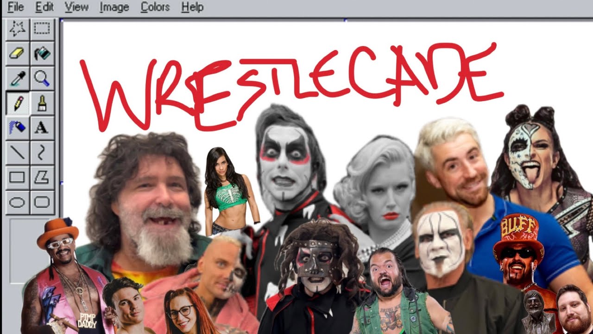Select the Text tool
593x334 pixels.
42,127
